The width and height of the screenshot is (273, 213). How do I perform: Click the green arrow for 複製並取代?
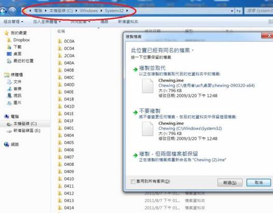(135, 69)
